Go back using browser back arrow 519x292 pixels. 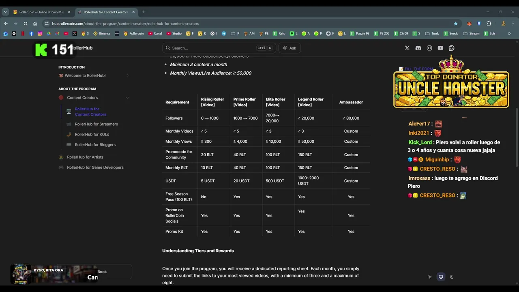pos(6,24)
